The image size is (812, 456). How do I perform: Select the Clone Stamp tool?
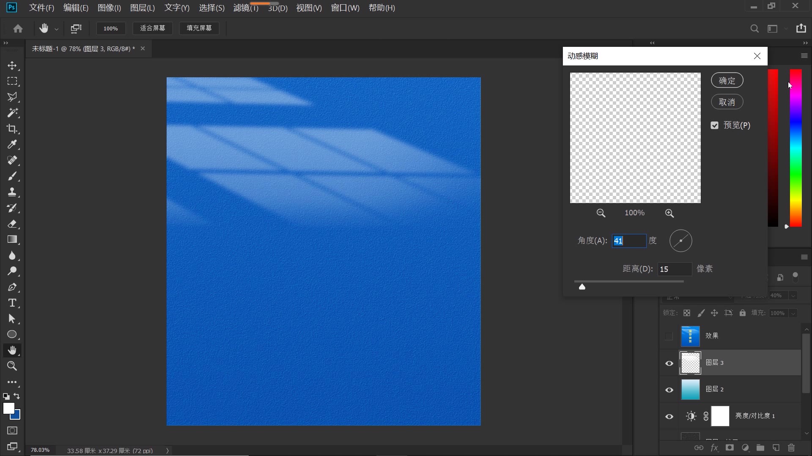[x=12, y=192]
